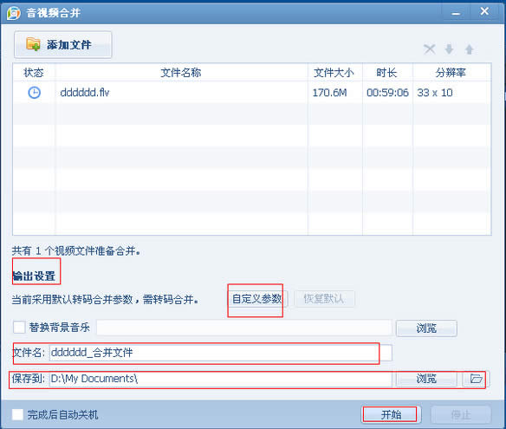Click the clock status icon for dddddd.flv

[x=34, y=93]
